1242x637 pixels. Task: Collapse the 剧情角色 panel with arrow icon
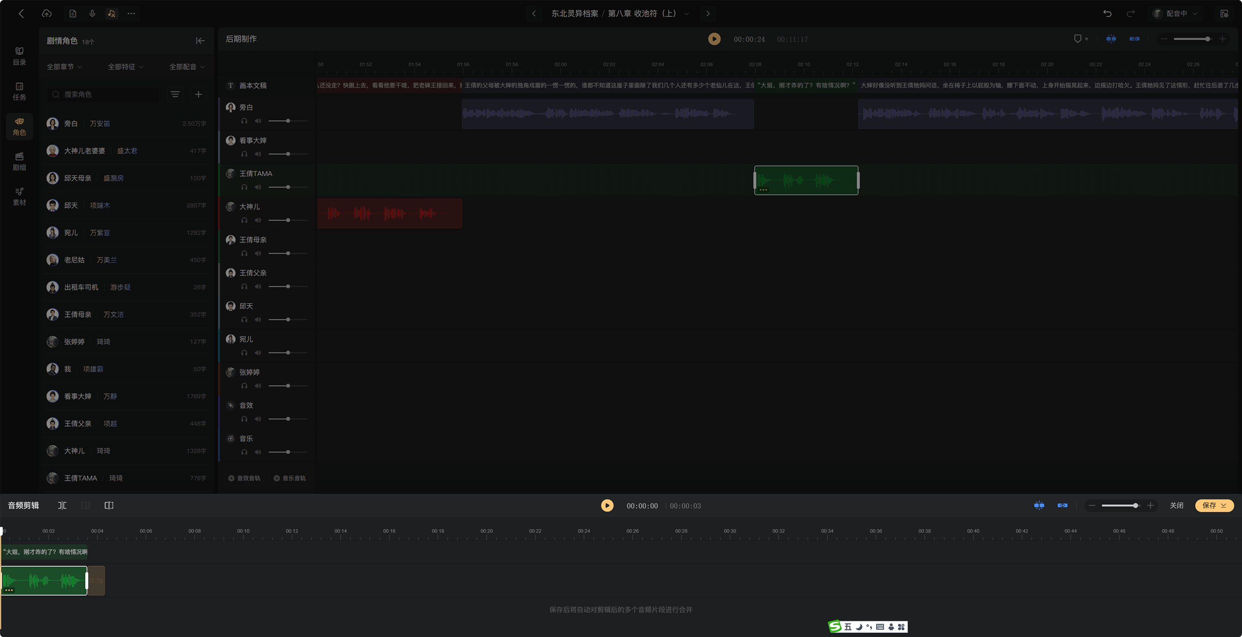(200, 41)
